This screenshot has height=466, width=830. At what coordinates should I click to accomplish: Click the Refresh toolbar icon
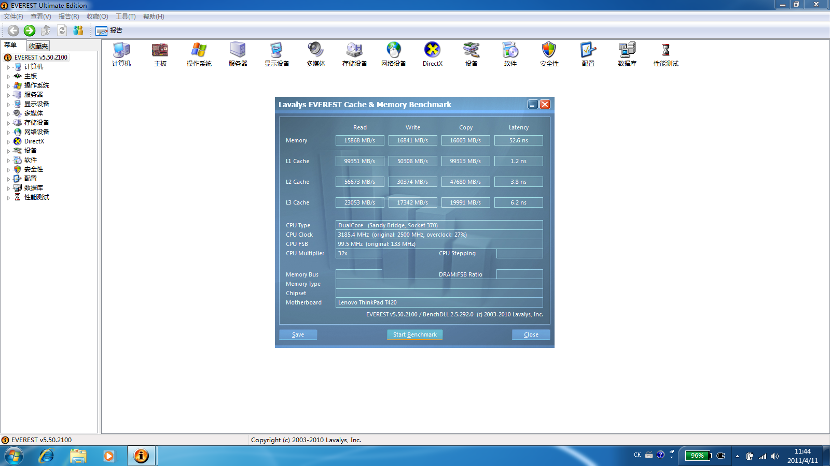coord(62,31)
